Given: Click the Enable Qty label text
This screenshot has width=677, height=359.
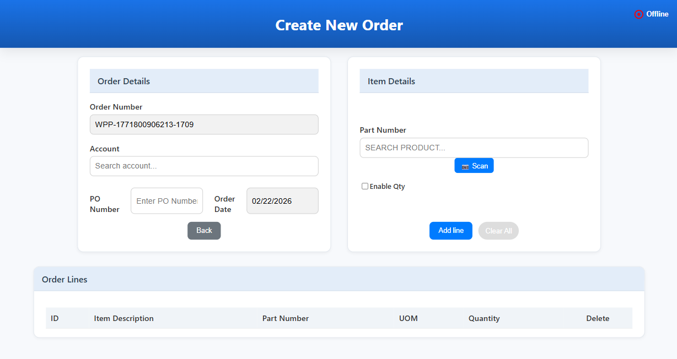Looking at the screenshot, I should coord(387,186).
